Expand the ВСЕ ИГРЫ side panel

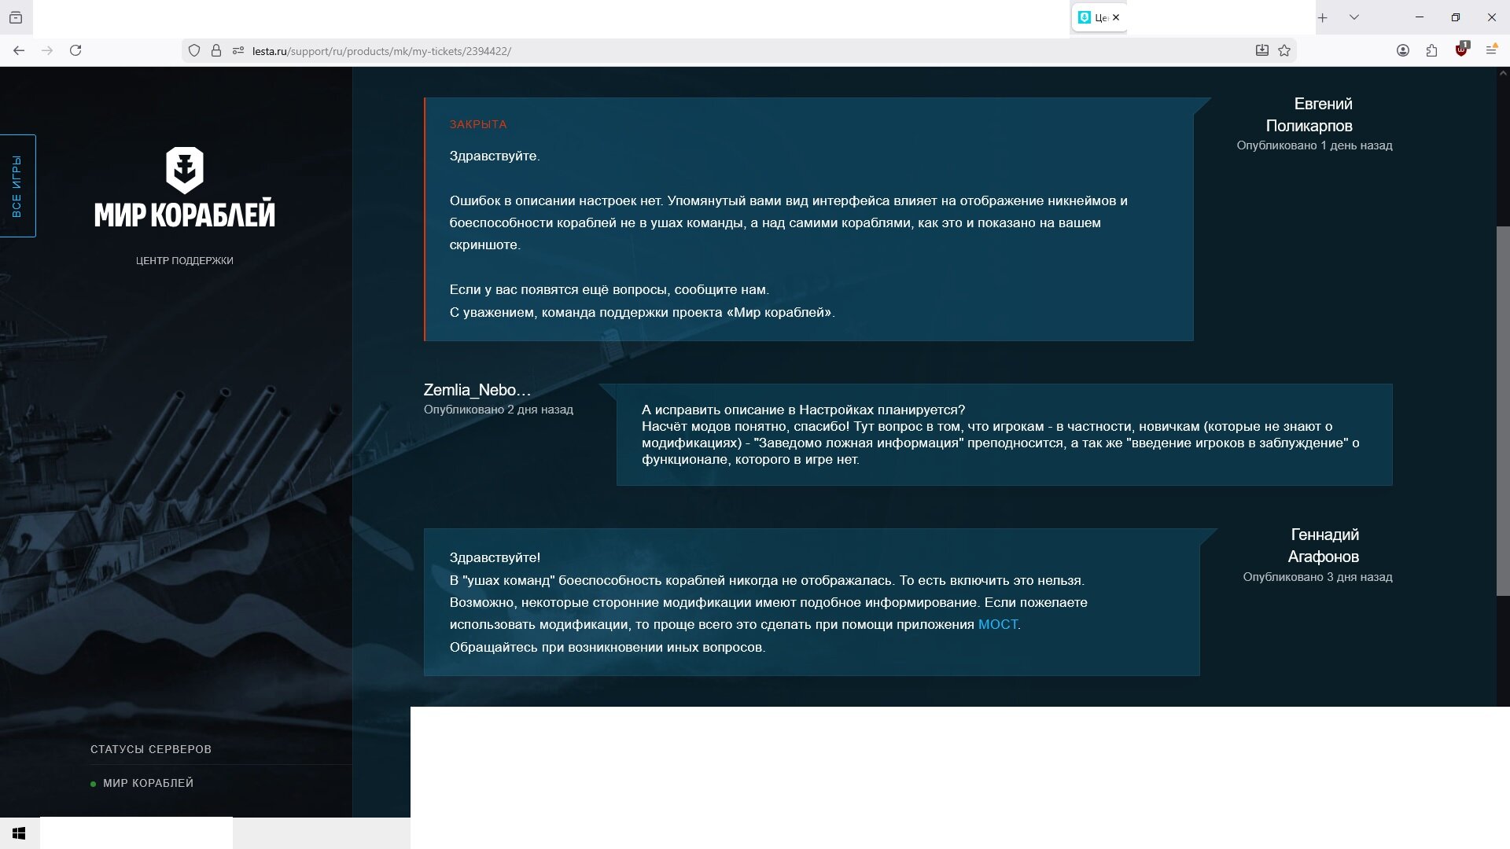tap(17, 186)
